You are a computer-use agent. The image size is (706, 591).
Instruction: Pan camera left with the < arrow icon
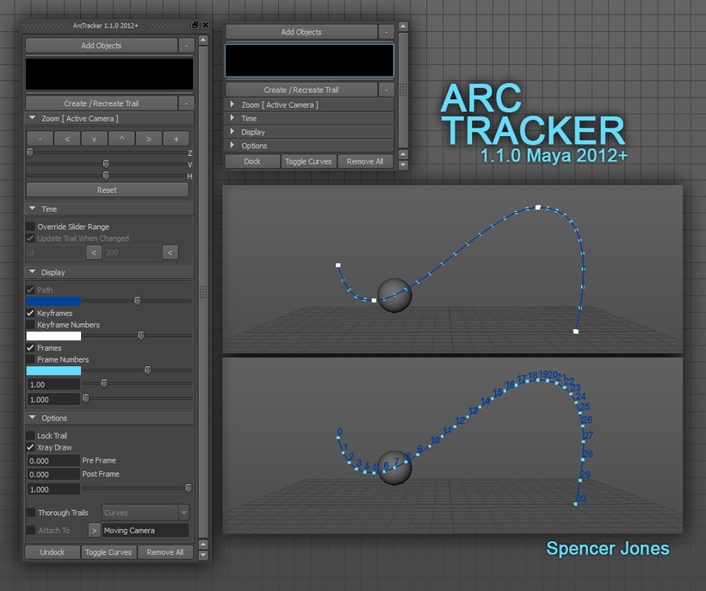tap(66, 139)
